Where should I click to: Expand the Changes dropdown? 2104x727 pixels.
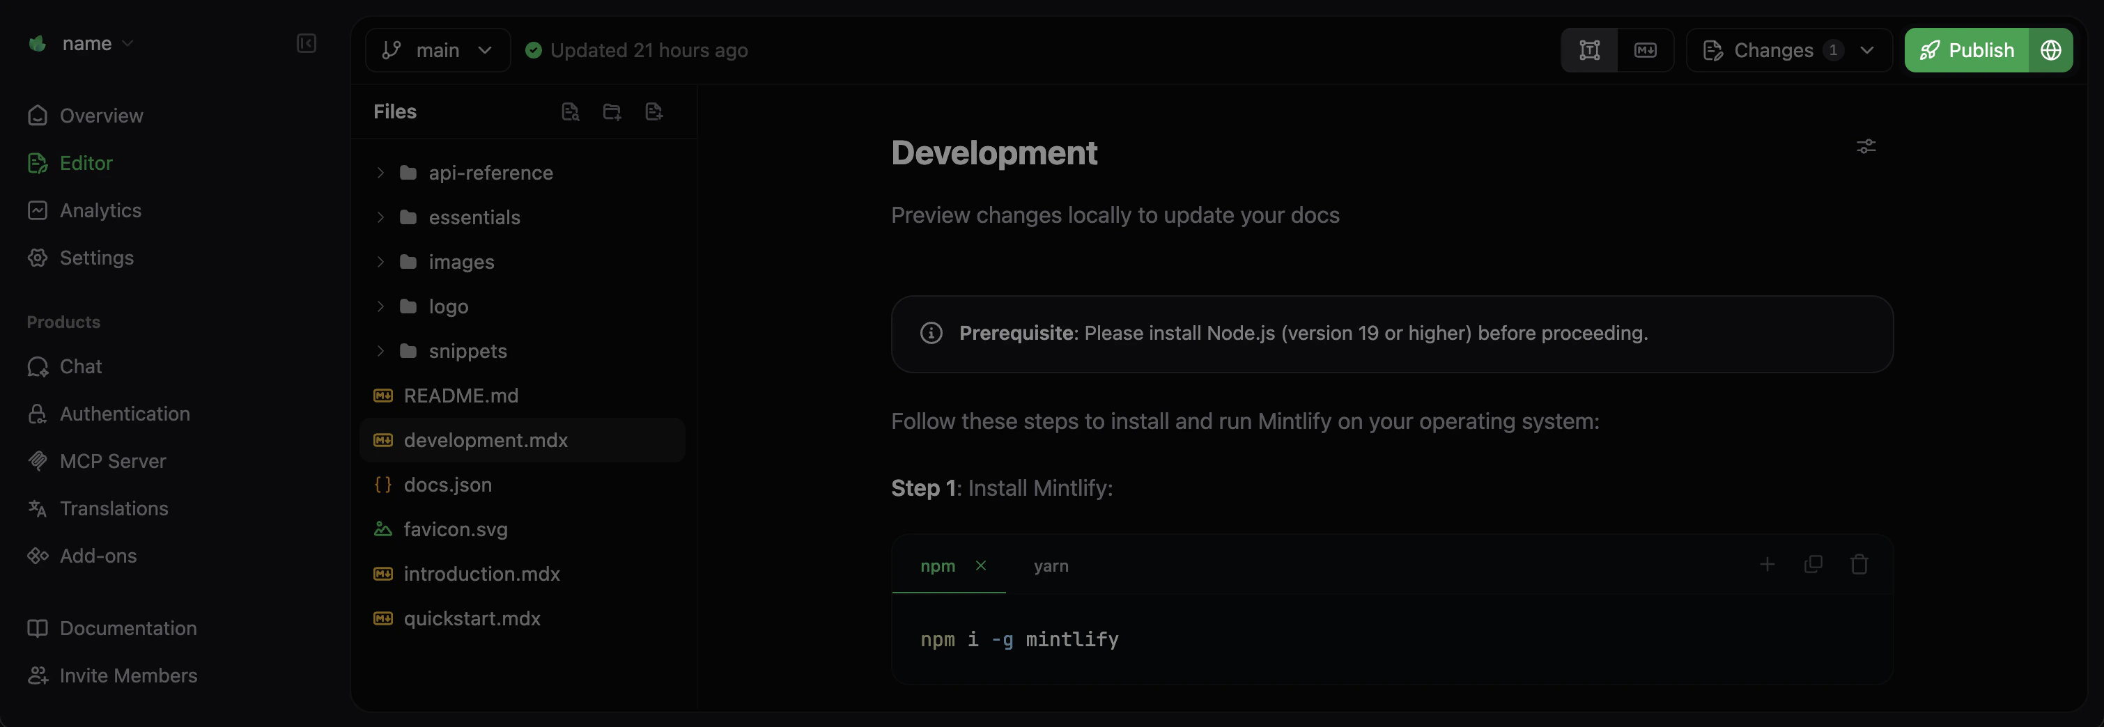(x=1869, y=49)
